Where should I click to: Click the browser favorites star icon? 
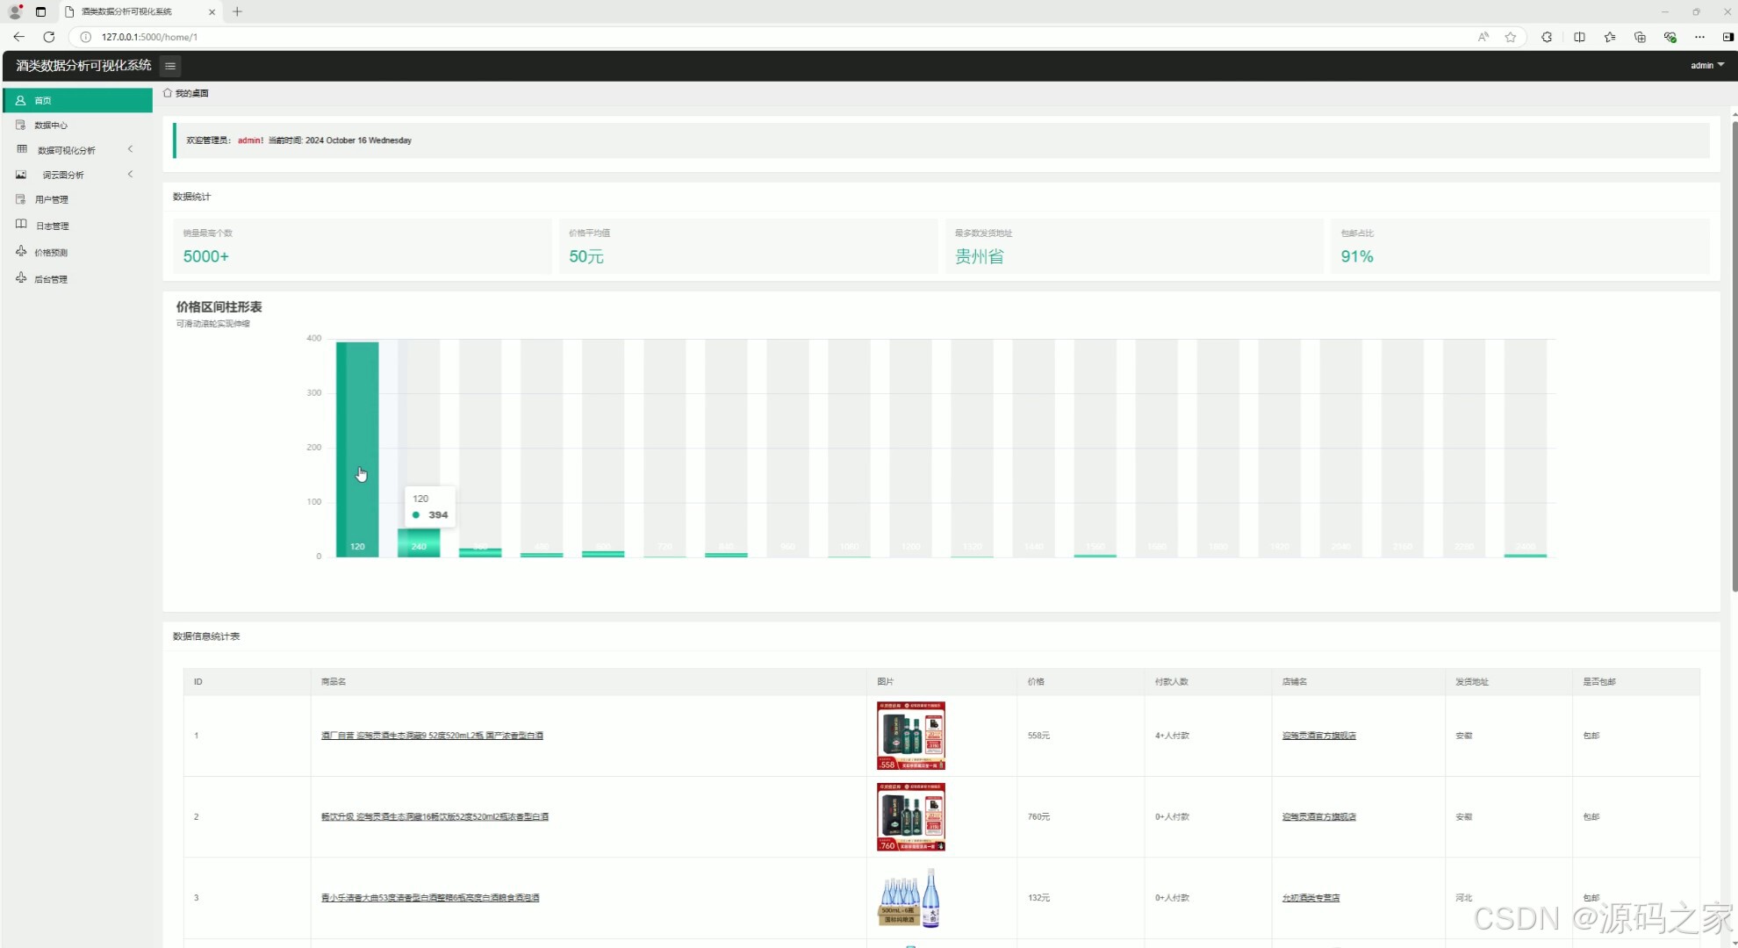[1510, 37]
